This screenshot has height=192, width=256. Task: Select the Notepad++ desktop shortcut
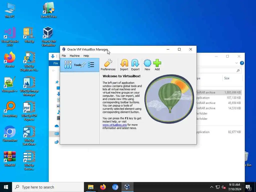[x=10, y=84]
